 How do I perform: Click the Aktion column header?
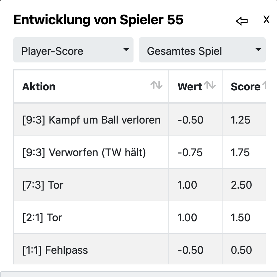(x=39, y=87)
